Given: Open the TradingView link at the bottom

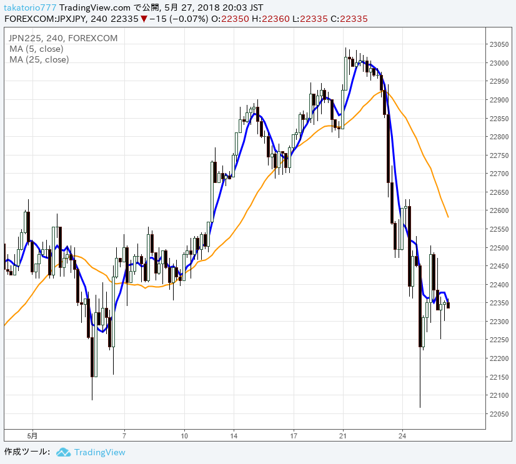Looking at the screenshot, I should tap(99, 452).
